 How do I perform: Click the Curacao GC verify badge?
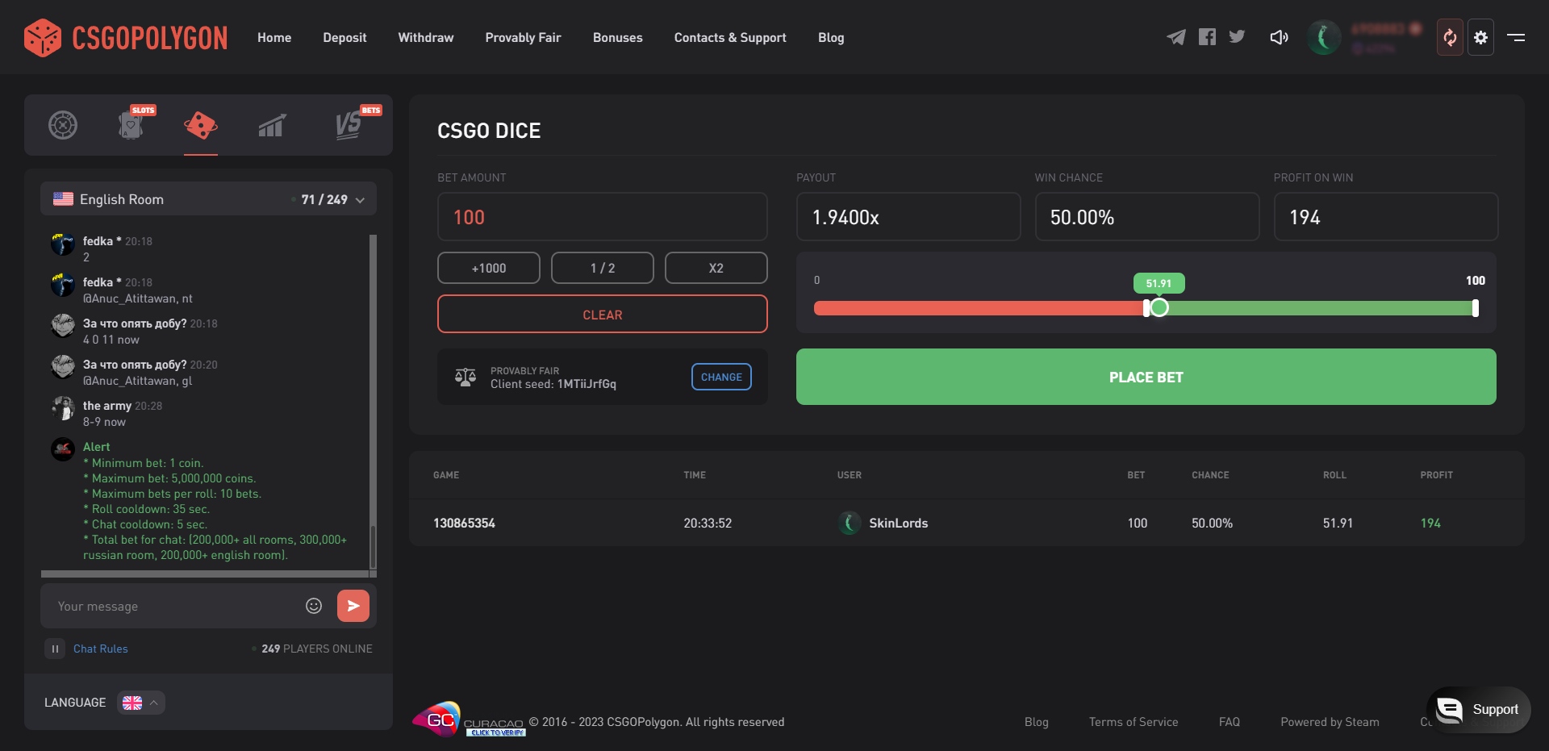coord(469,720)
